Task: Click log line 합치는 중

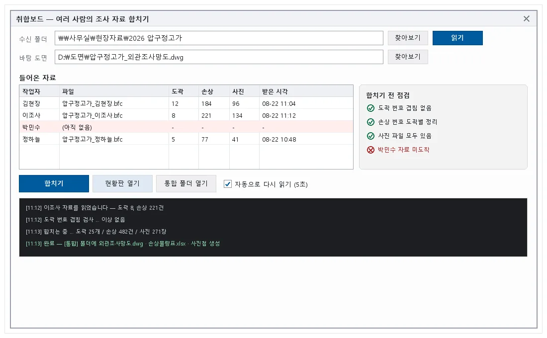Action: [96, 231]
